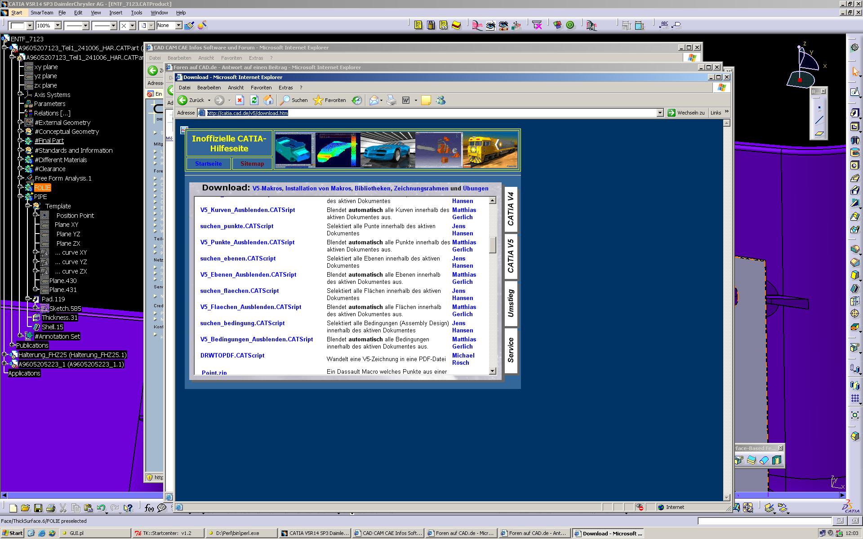Click the yellow notes icon in CATIA top toolbar

[x=418, y=25]
